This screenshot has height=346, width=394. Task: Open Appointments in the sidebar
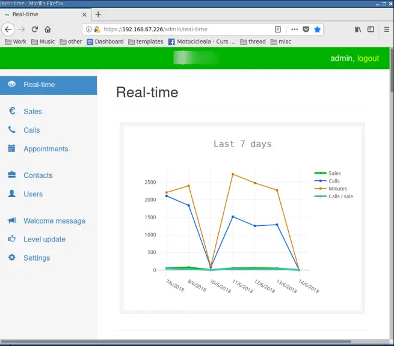coord(46,149)
